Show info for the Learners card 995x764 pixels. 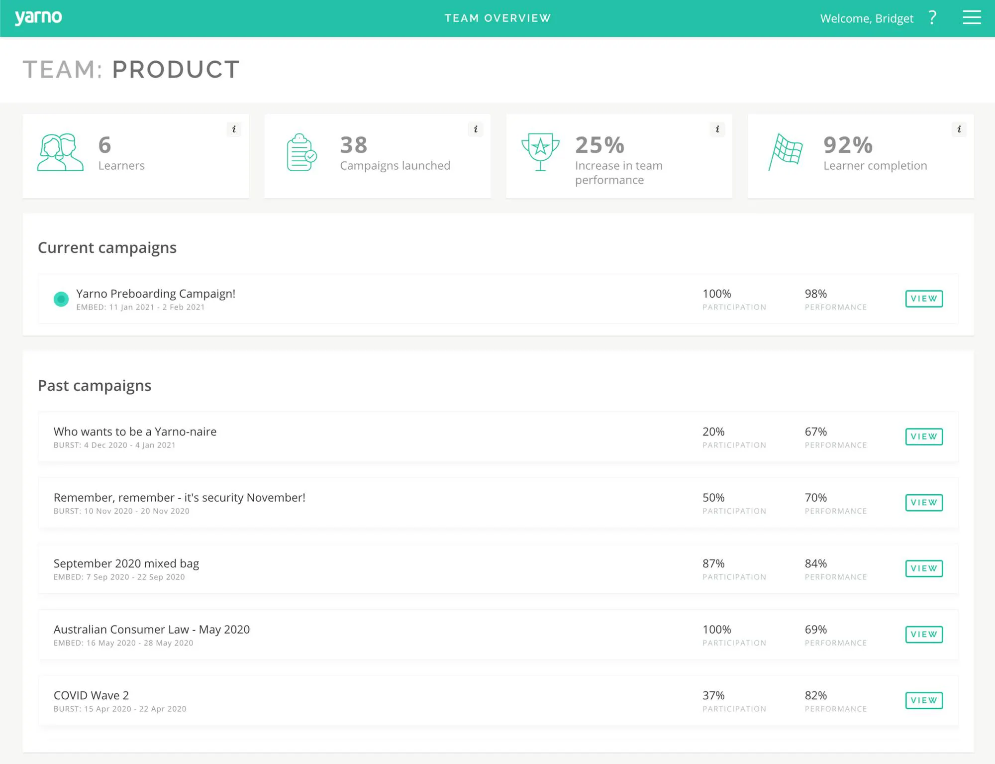[234, 129]
